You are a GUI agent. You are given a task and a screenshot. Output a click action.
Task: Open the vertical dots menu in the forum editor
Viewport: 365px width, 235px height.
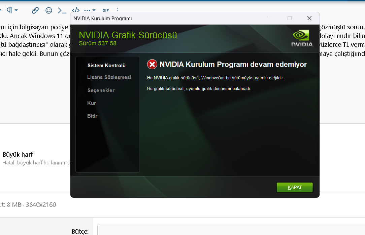click(117, 9)
